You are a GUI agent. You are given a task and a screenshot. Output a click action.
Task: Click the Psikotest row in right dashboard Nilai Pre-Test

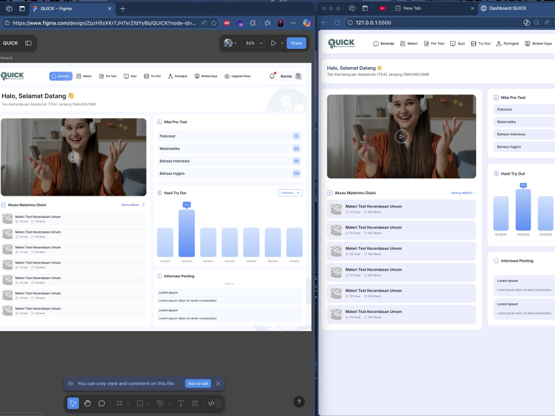click(524, 109)
